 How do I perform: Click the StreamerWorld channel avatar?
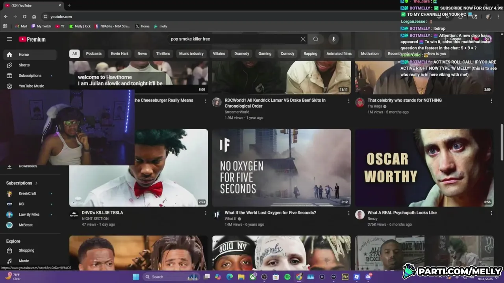tap(217, 102)
